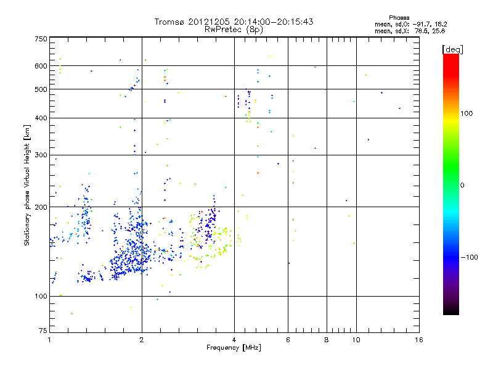The height and width of the screenshot is (370, 493).
Task: Click the "Phases" header label
Action: [399, 18]
